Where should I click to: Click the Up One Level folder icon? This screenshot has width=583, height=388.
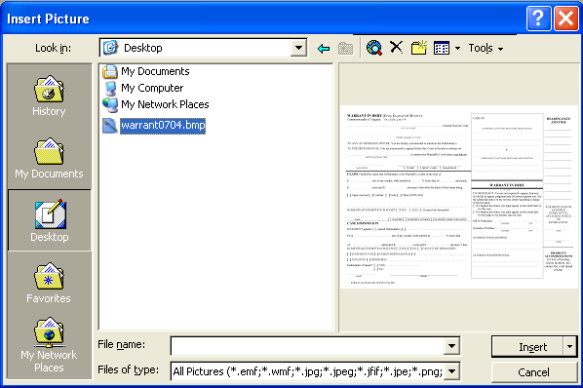(345, 49)
